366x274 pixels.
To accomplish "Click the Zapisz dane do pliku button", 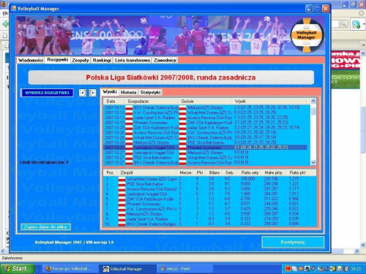I will 45,227.
